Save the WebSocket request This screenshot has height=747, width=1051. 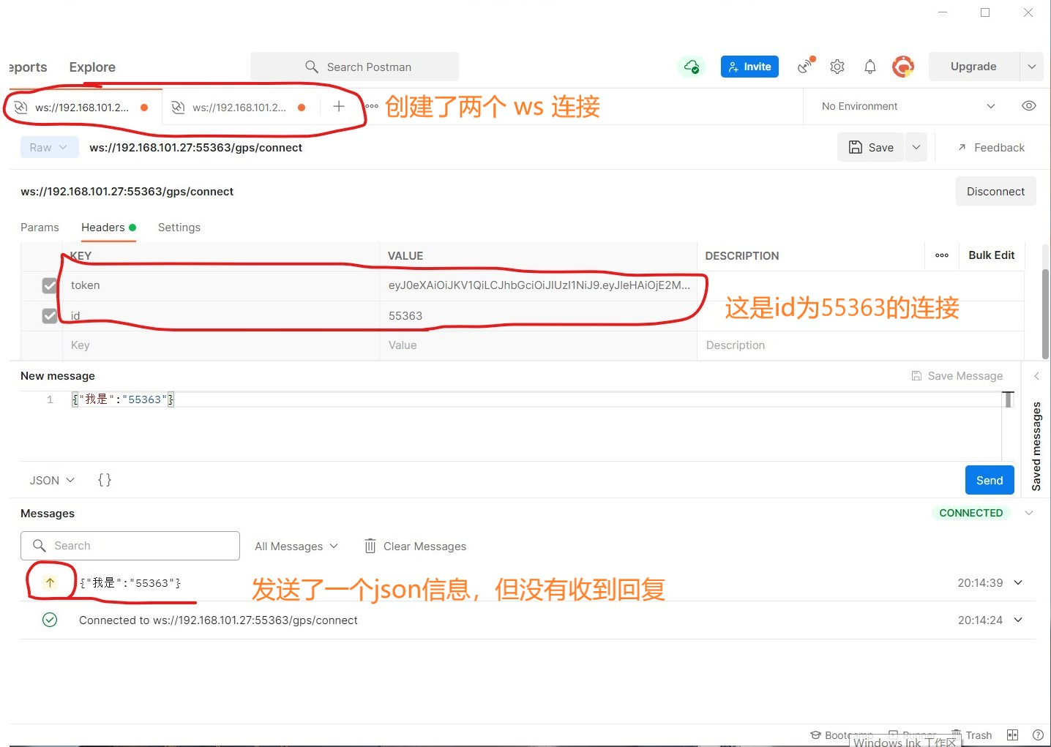coord(871,147)
